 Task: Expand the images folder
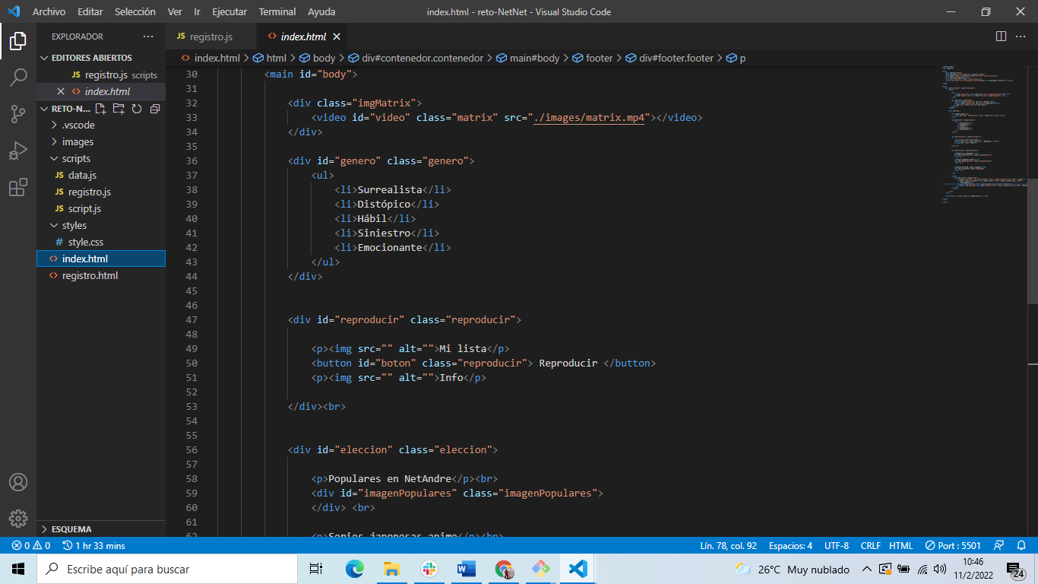tap(101, 141)
